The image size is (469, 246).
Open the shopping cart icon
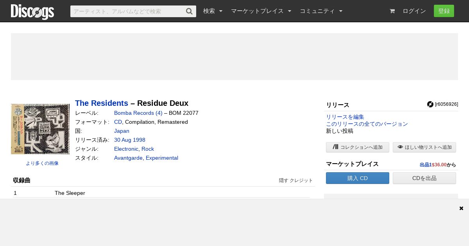click(x=392, y=11)
